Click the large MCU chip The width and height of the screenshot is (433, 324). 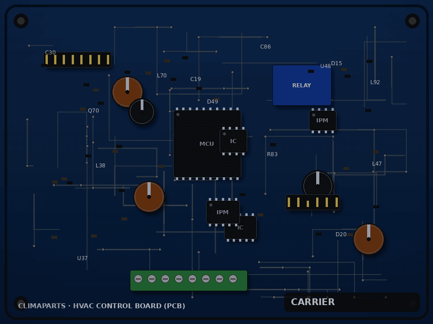point(207,144)
